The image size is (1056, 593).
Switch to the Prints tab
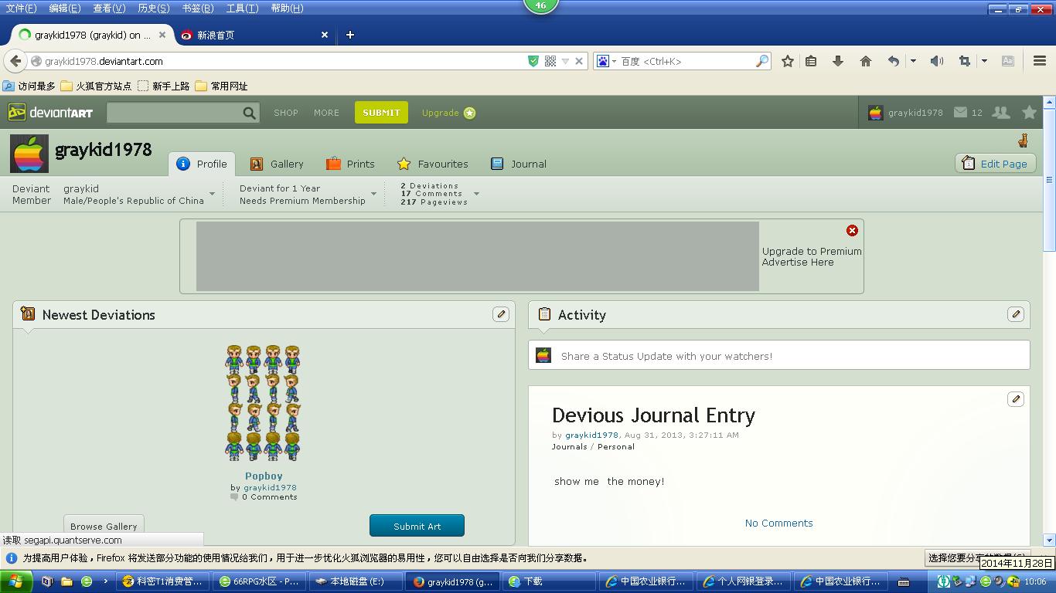(350, 164)
